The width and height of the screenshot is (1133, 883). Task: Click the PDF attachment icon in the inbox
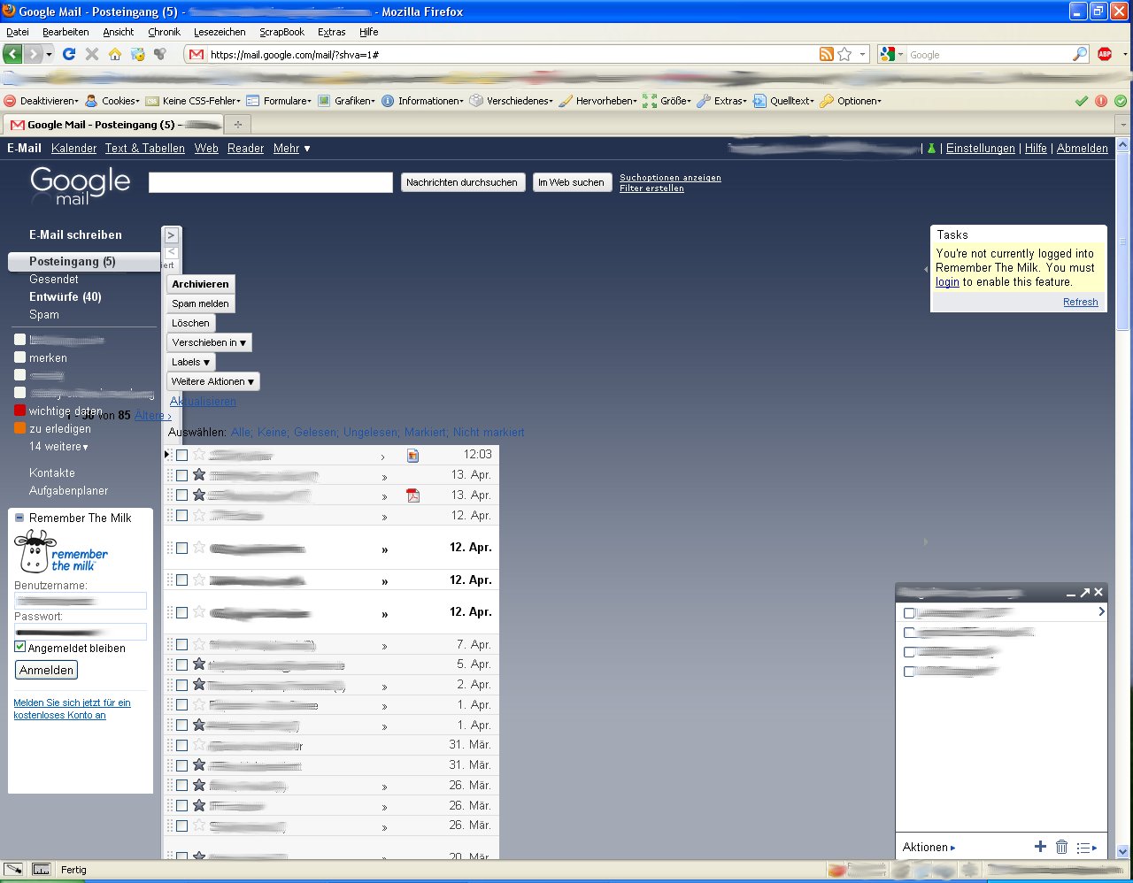(x=412, y=495)
